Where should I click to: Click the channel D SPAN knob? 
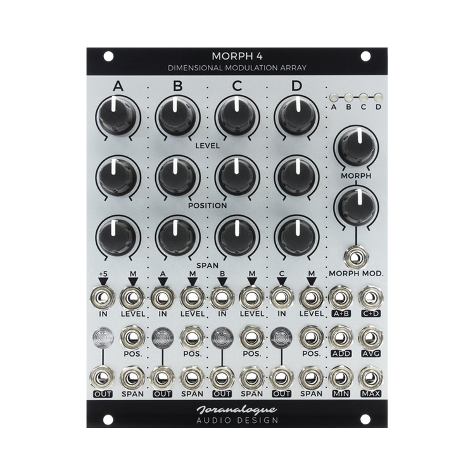(x=296, y=236)
